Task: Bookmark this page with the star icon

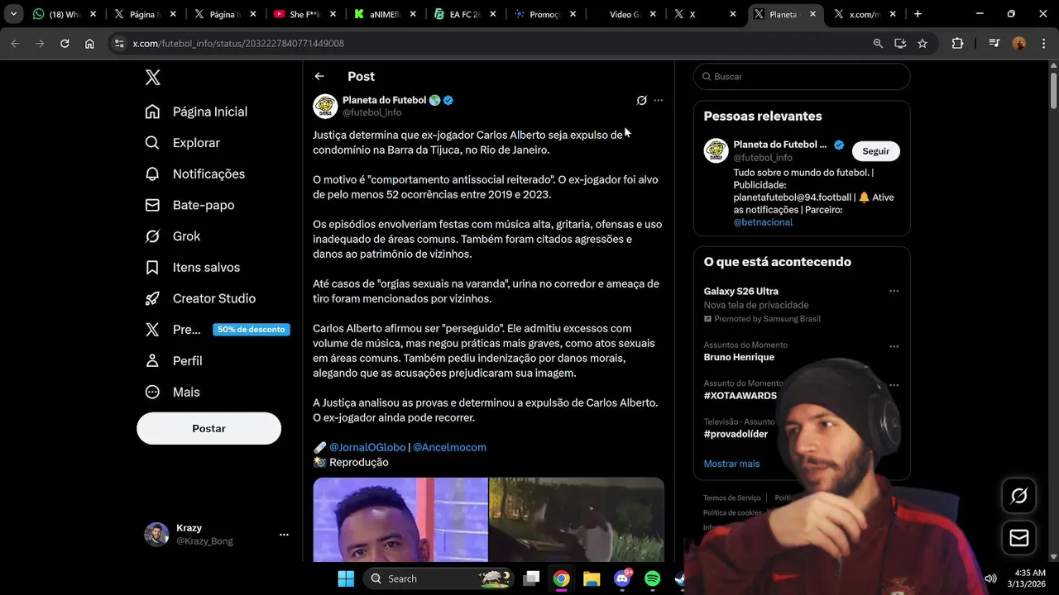Action: point(922,43)
